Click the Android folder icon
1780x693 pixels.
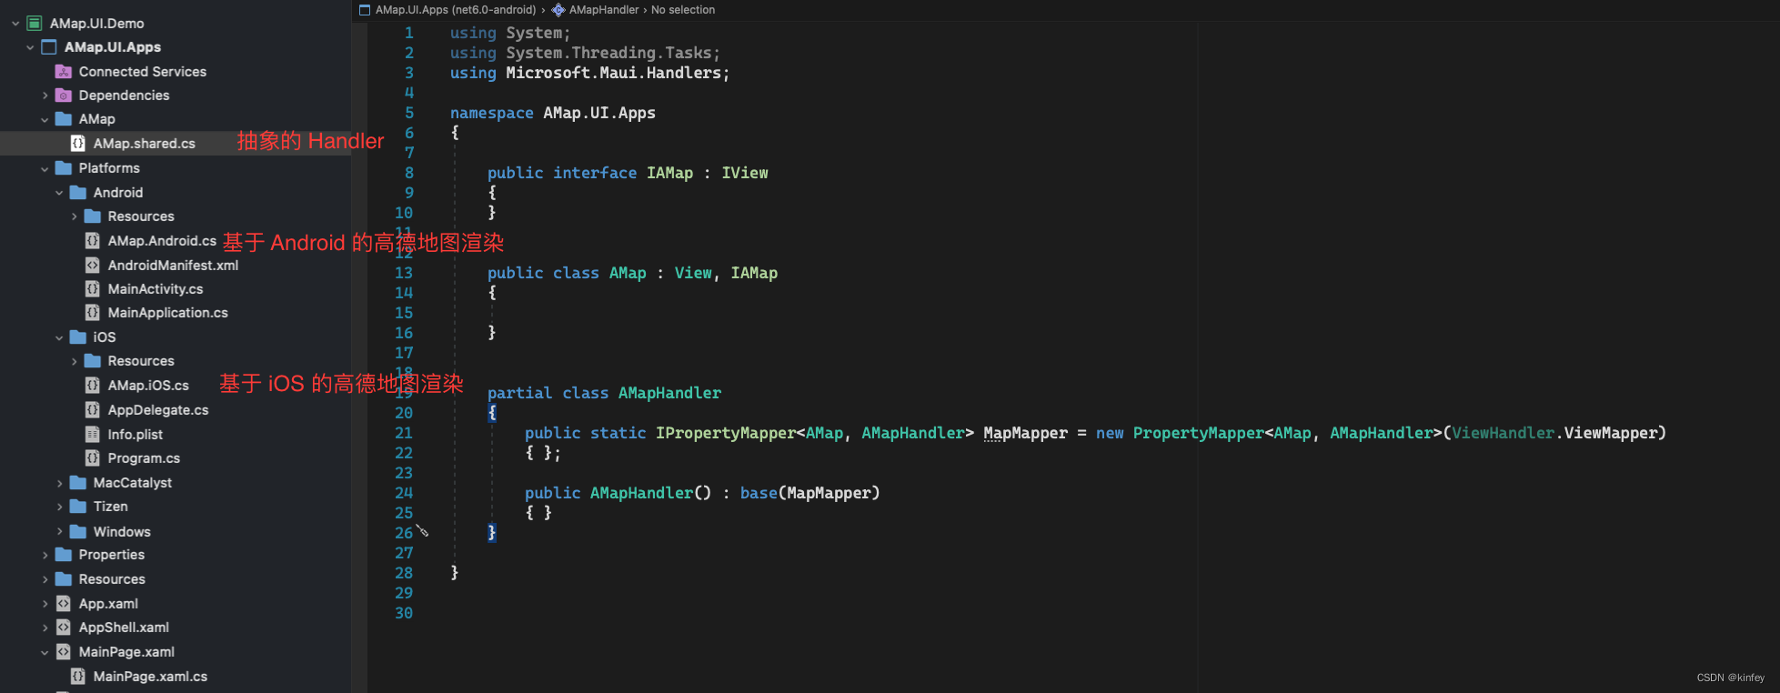pos(78,193)
